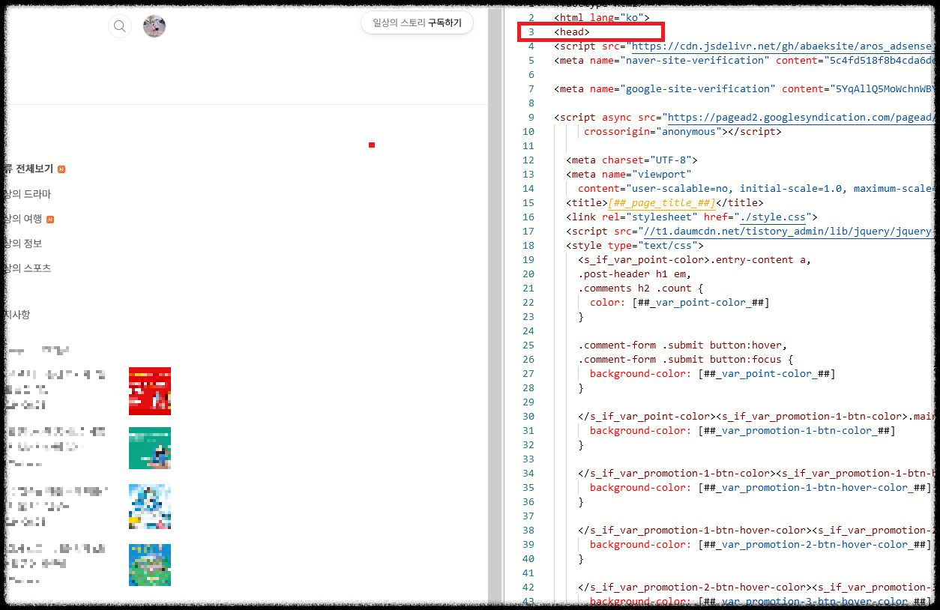This screenshot has height=610, width=940.
Task: Click the naver-site-verification meta line
Action: coord(745,61)
